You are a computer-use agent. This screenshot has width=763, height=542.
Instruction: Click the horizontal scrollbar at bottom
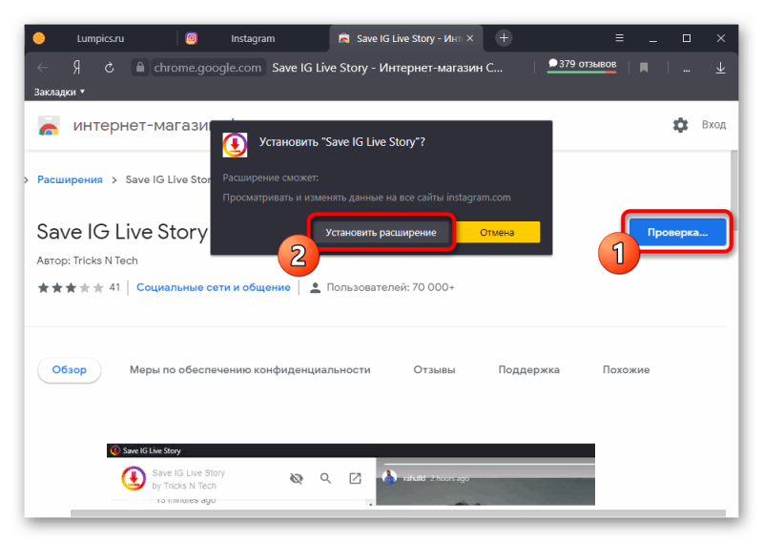point(398,513)
